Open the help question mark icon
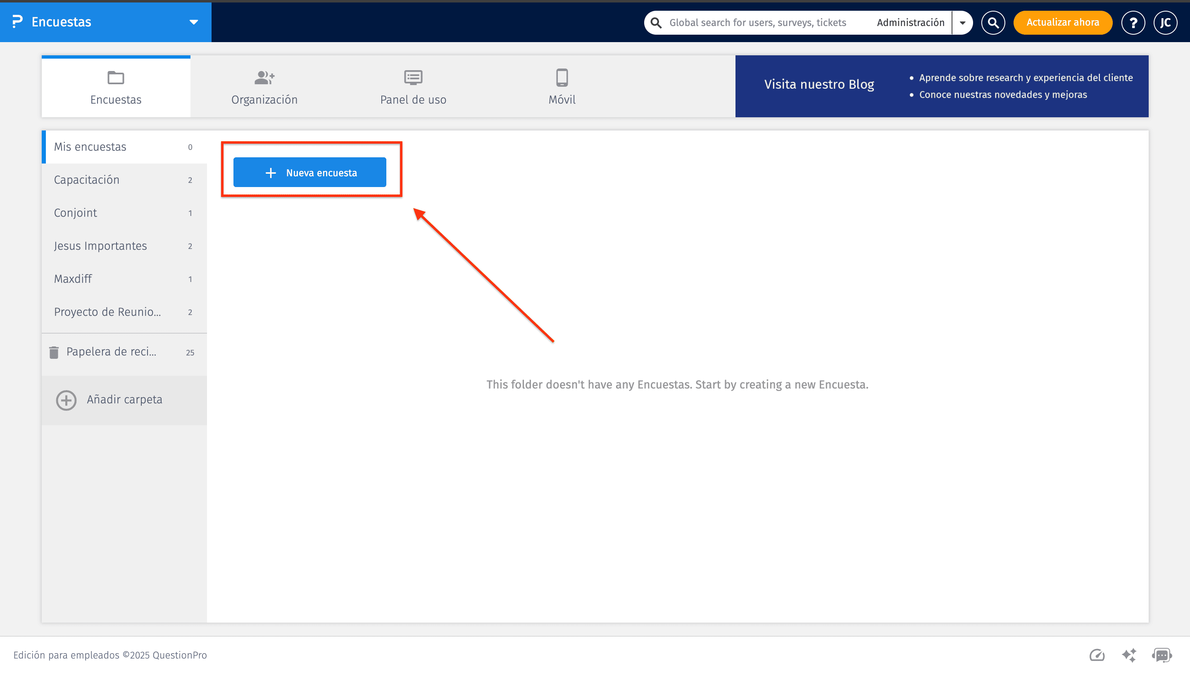The width and height of the screenshot is (1190, 673). point(1133,22)
